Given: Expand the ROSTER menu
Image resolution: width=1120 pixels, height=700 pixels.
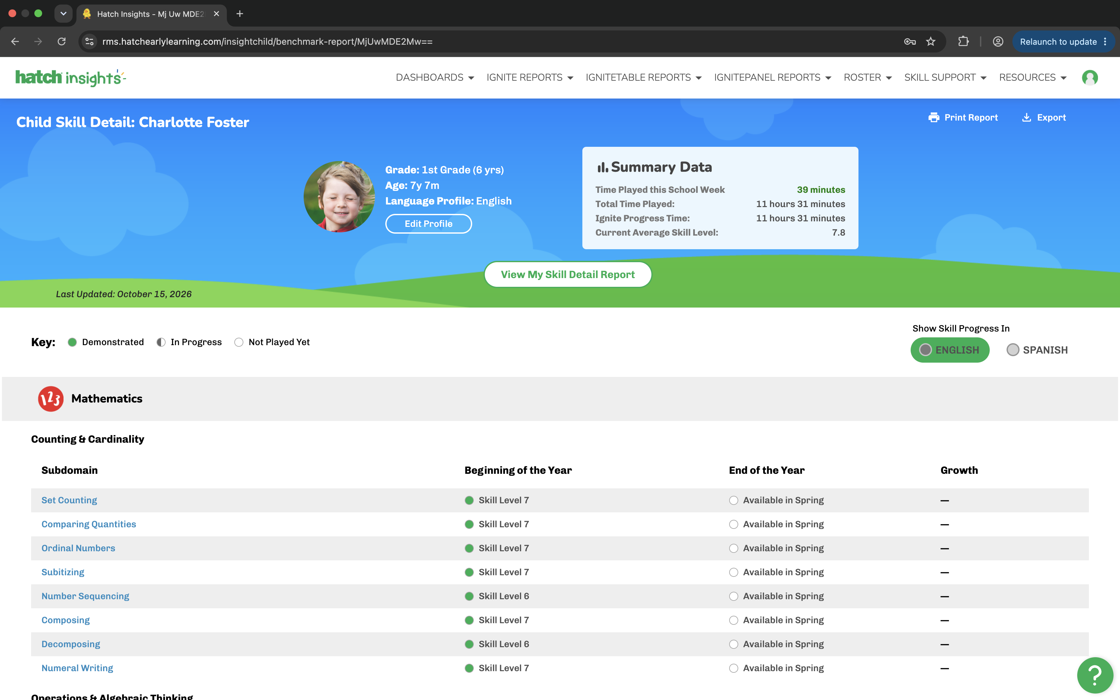Looking at the screenshot, I should [867, 77].
